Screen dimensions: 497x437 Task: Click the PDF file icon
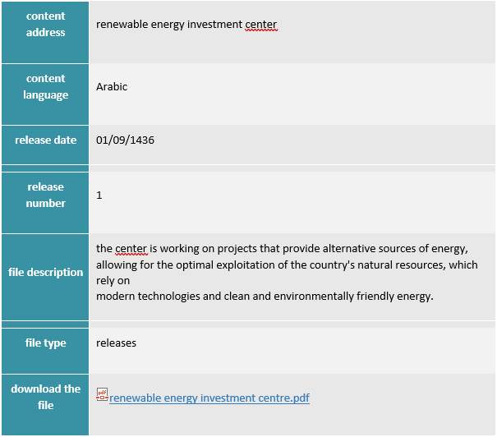pos(102,395)
